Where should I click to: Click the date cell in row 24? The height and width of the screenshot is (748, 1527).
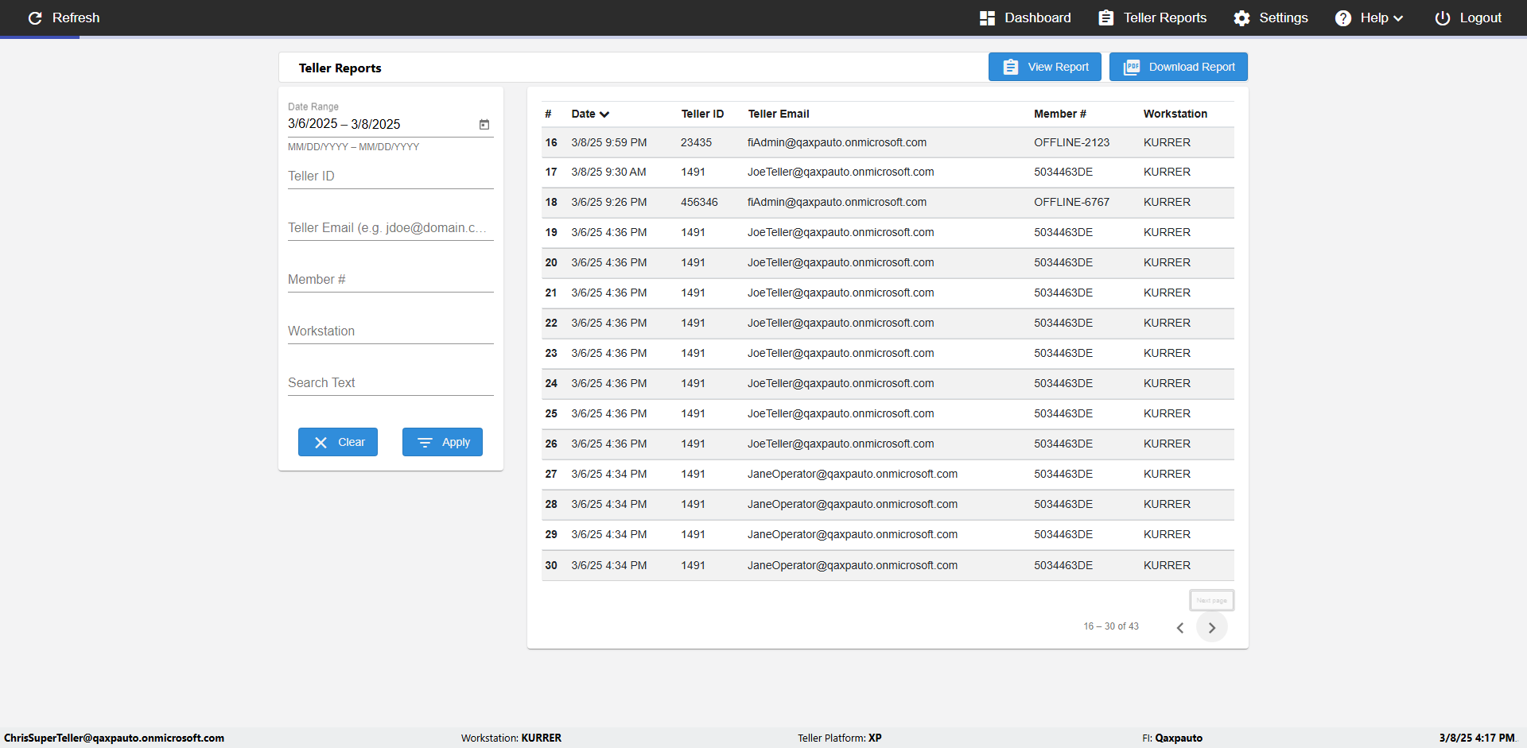[x=609, y=383]
